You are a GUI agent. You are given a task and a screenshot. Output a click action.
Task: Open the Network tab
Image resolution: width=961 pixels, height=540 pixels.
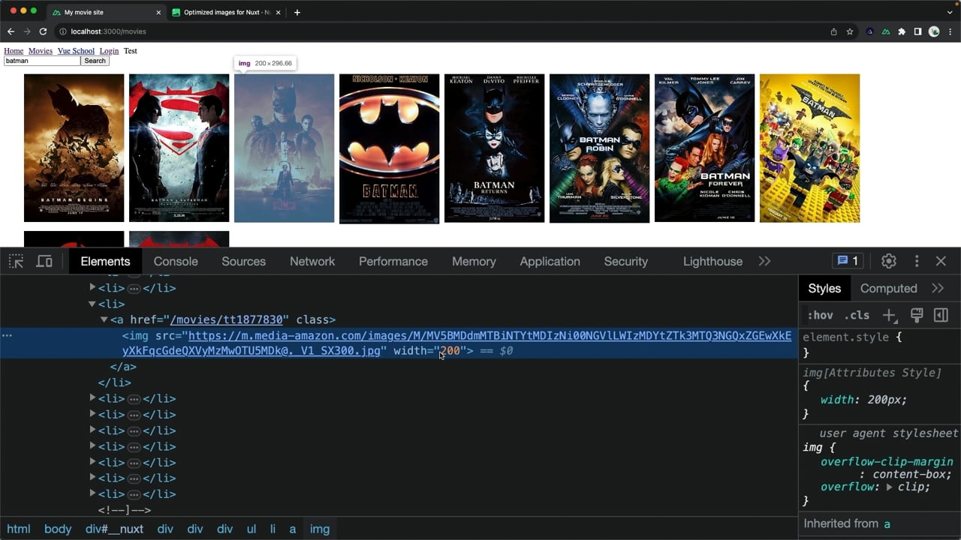(312, 261)
